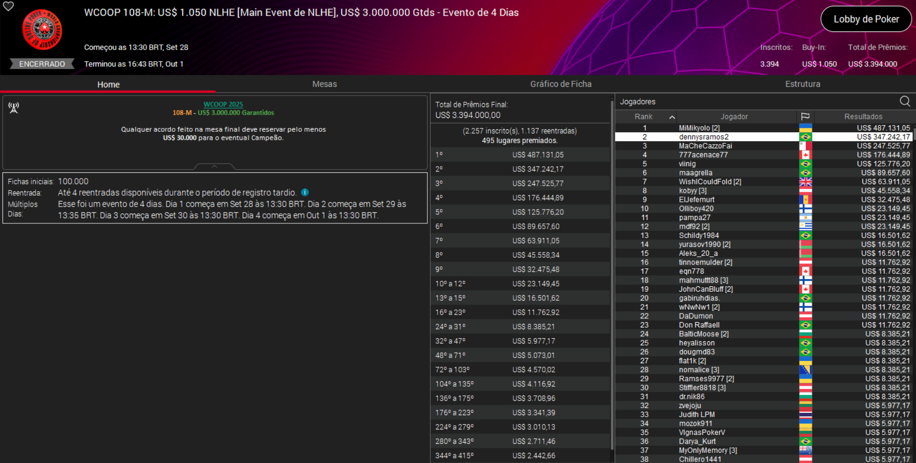The width and height of the screenshot is (916, 463).
Task: Click the heart favorite icon
Action: (9, 6)
